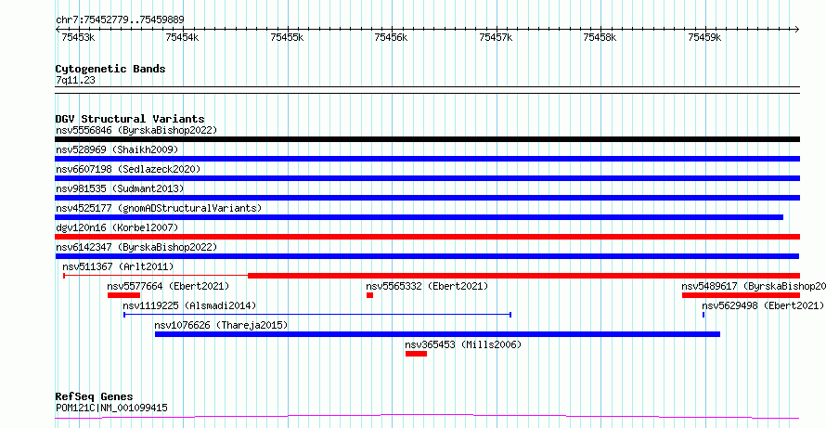Open nsv6607198 (Sedlazeck2020) variant label
Viewport: 826px width, 428px height.
(x=128, y=169)
